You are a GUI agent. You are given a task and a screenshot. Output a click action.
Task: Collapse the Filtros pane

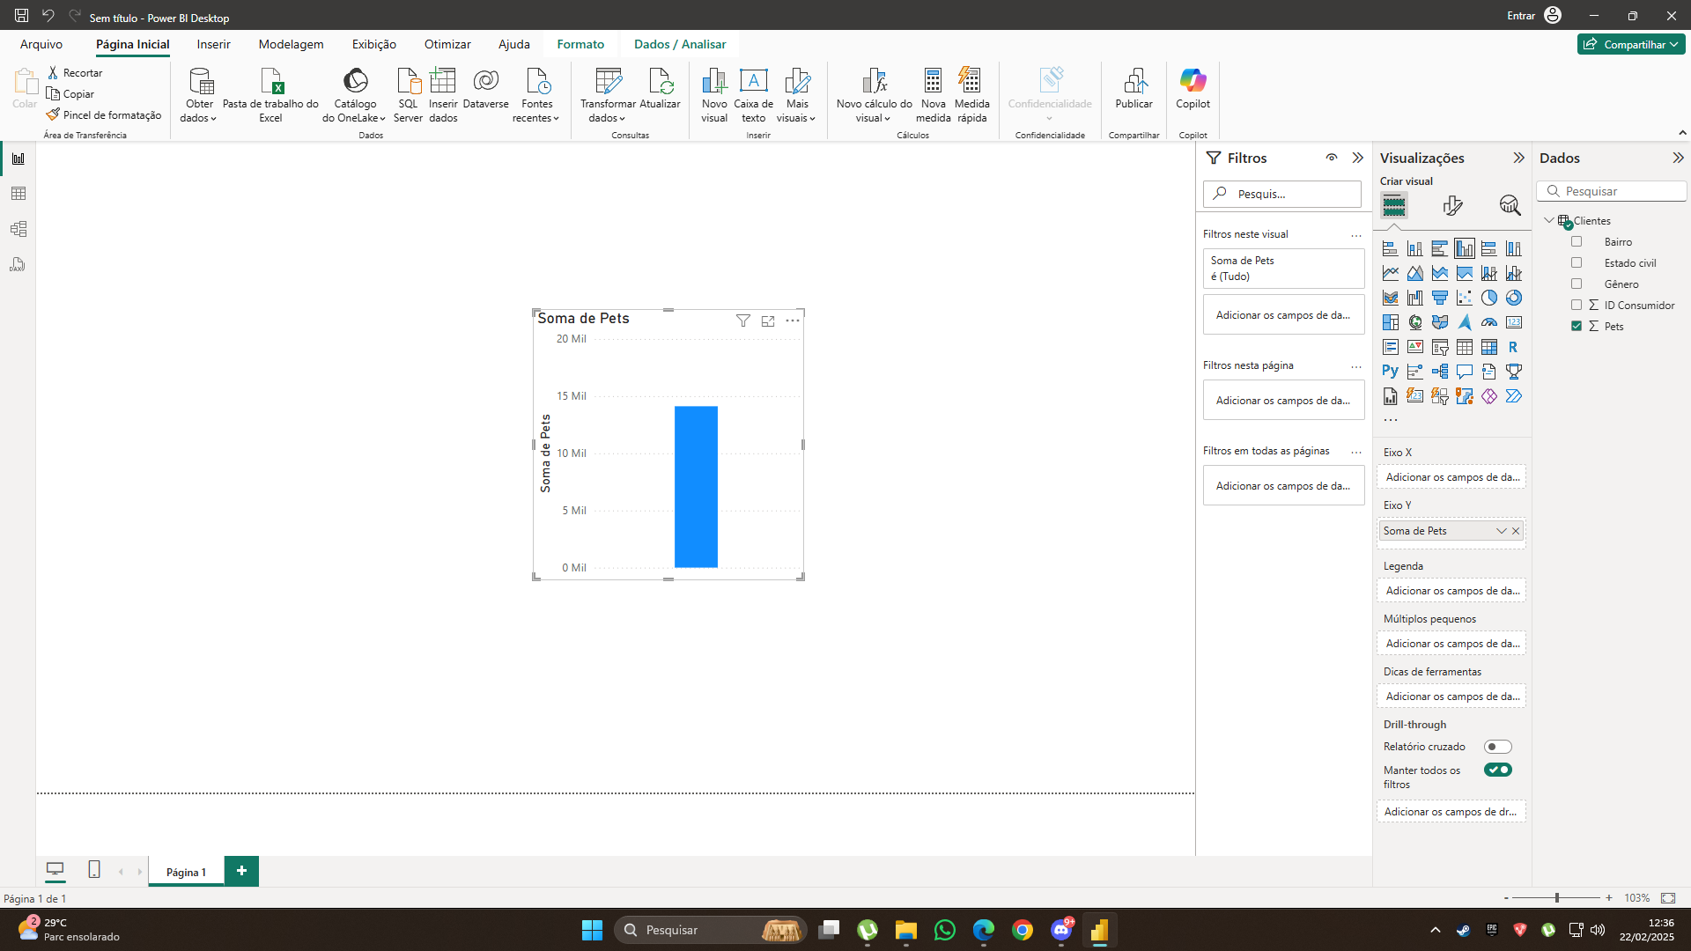[x=1358, y=158]
